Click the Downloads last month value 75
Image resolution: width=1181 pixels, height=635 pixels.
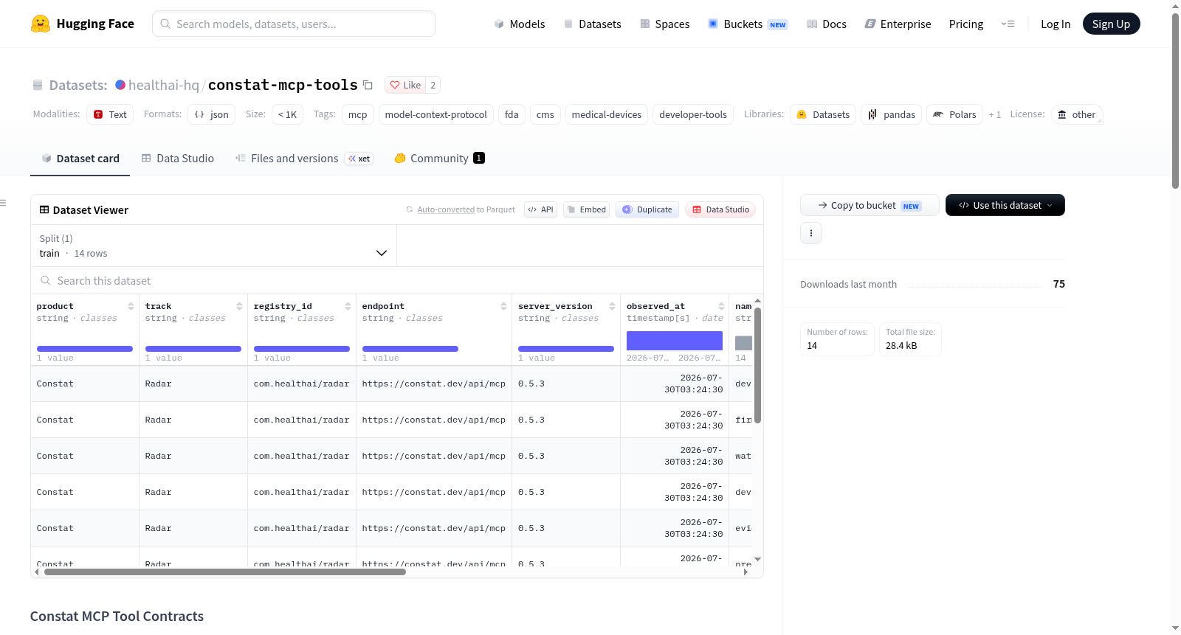(1058, 284)
